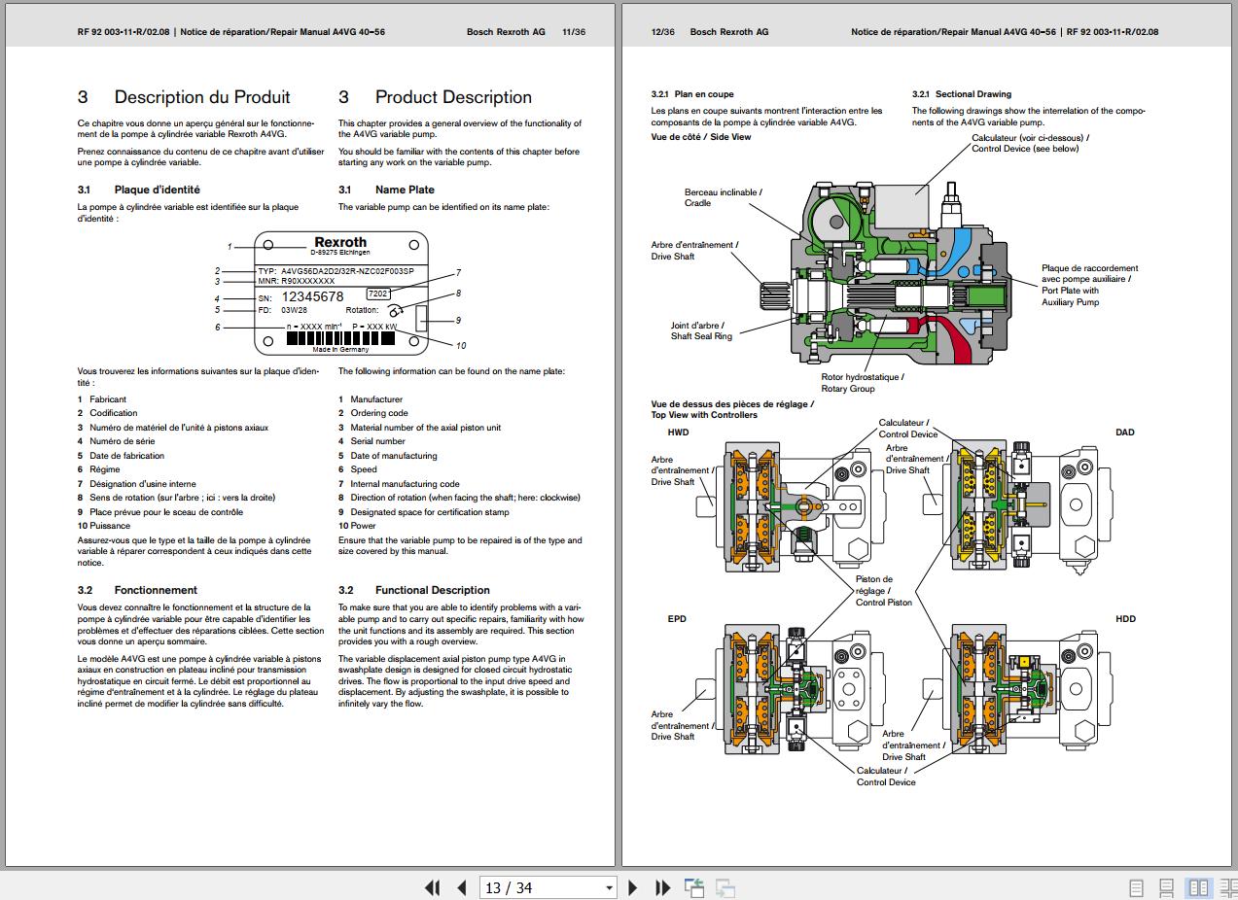The width and height of the screenshot is (1238, 900).
Task: Click the Rexroth logo on name plate
Action: point(340,243)
